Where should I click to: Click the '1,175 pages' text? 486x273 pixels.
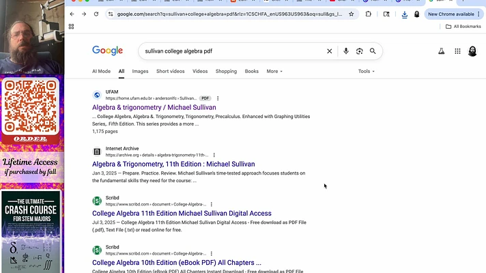tap(104, 132)
